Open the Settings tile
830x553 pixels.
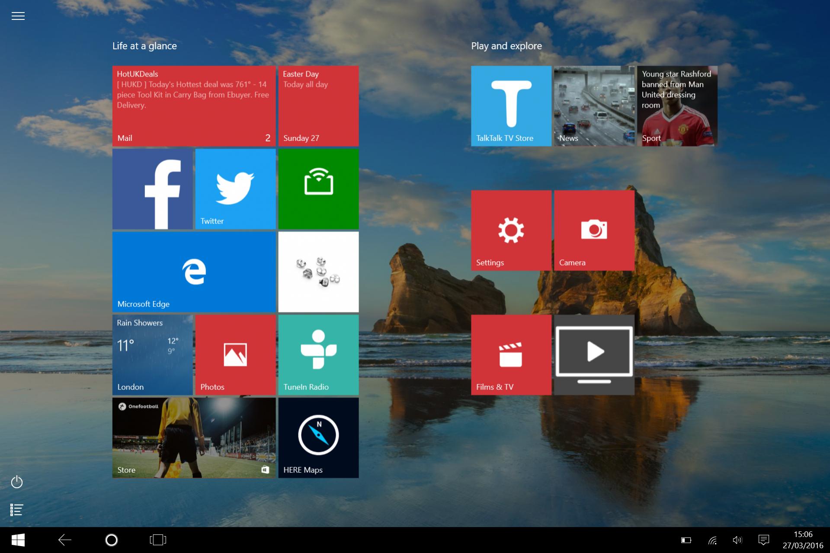coord(511,230)
